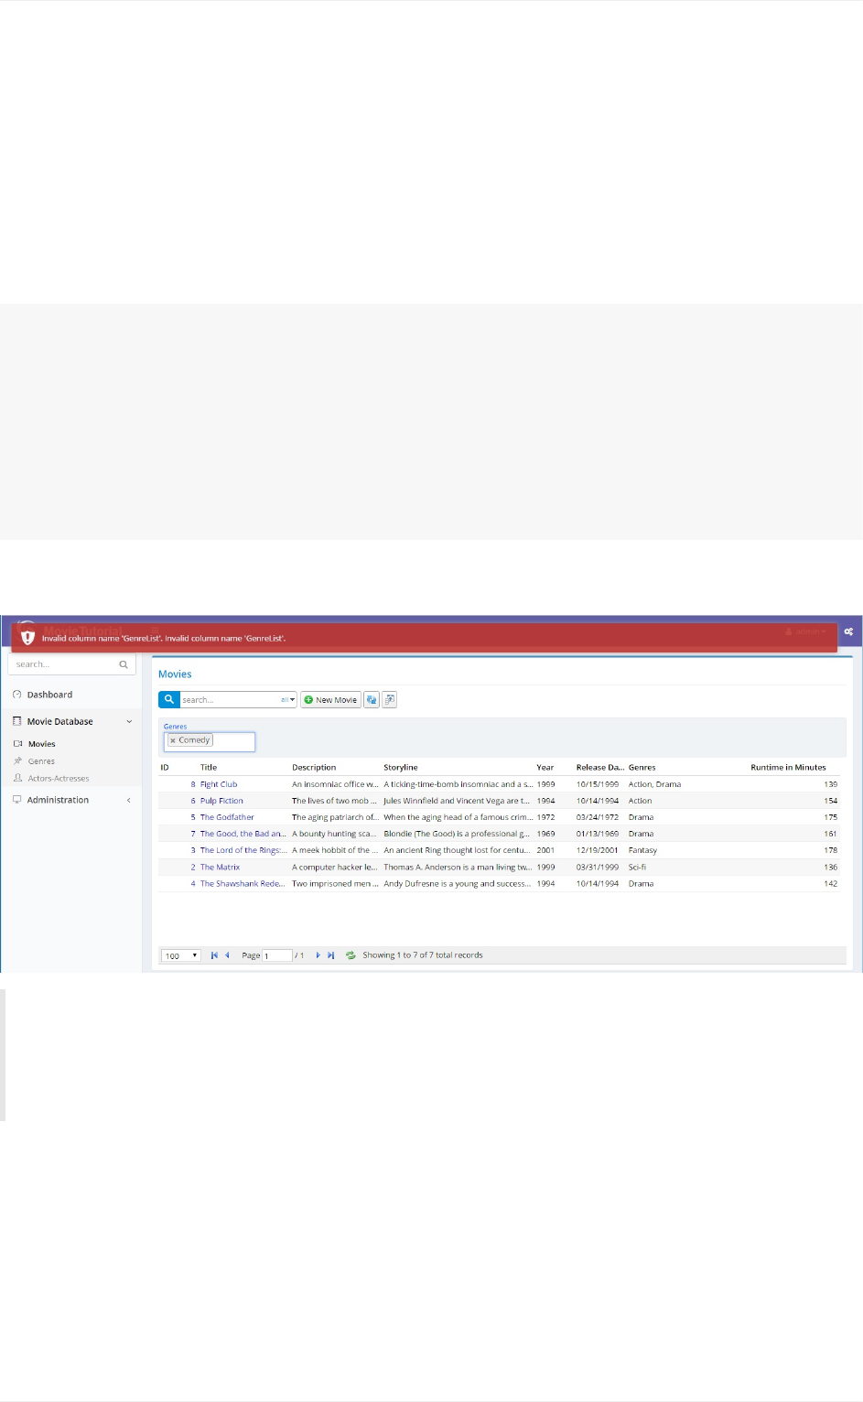Click the 'Showing 1 to 7 of 7' text
863x1402 pixels.
(x=422, y=955)
